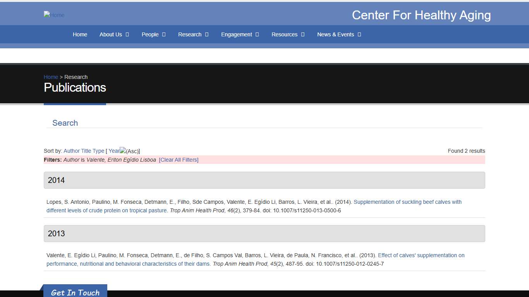Open the News & Events dropdown arrow
The height and width of the screenshot is (297, 529).
point(359,34)
